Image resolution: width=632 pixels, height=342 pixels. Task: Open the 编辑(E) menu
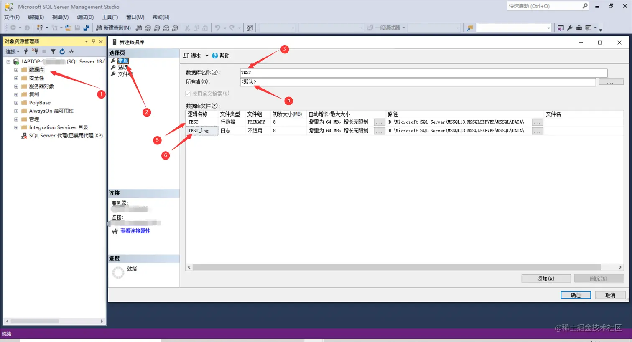click(x=36, y=17)
